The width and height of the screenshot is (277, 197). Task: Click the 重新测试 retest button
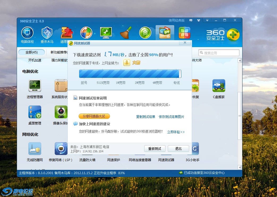tap(155, 149)
